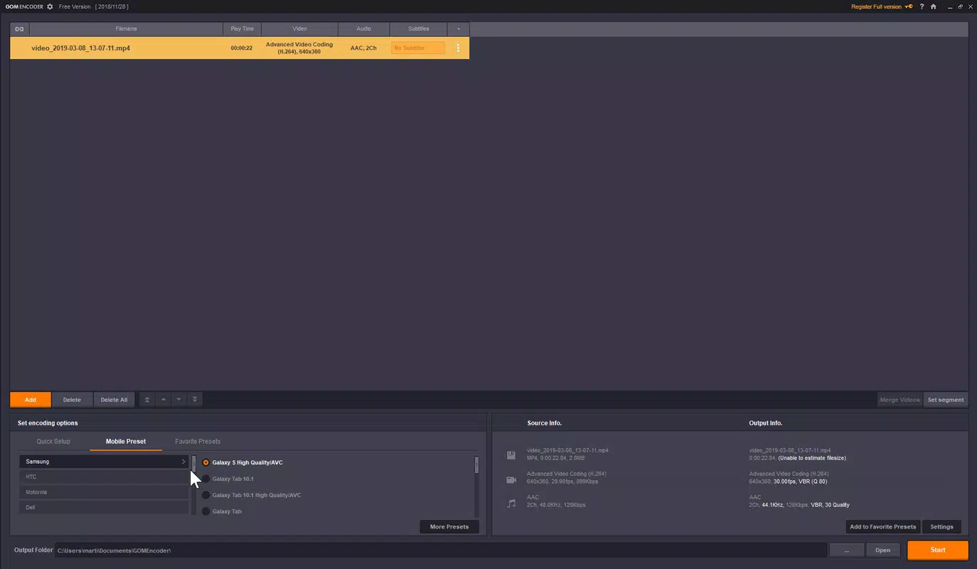Click Delete All button
The width and height of the screenshot is (977, 569).
[x=114, y=400]
